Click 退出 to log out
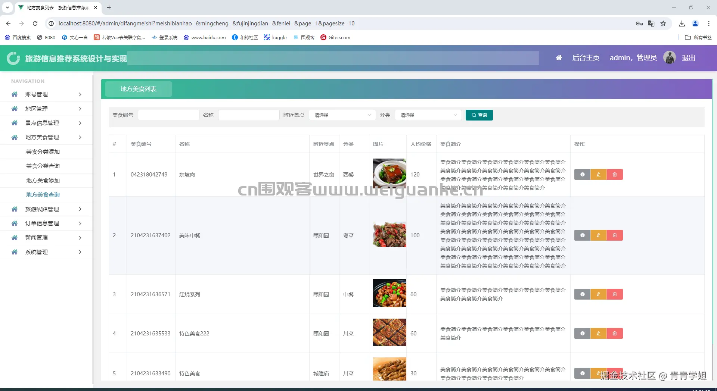717x391 pixels. 688,58
